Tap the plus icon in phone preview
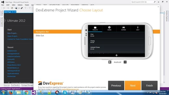Viewport: 169px width, 95px height. coord(116,55)
